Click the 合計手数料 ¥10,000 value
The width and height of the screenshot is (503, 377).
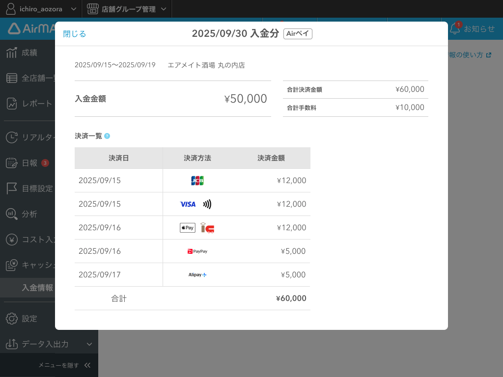410,108
